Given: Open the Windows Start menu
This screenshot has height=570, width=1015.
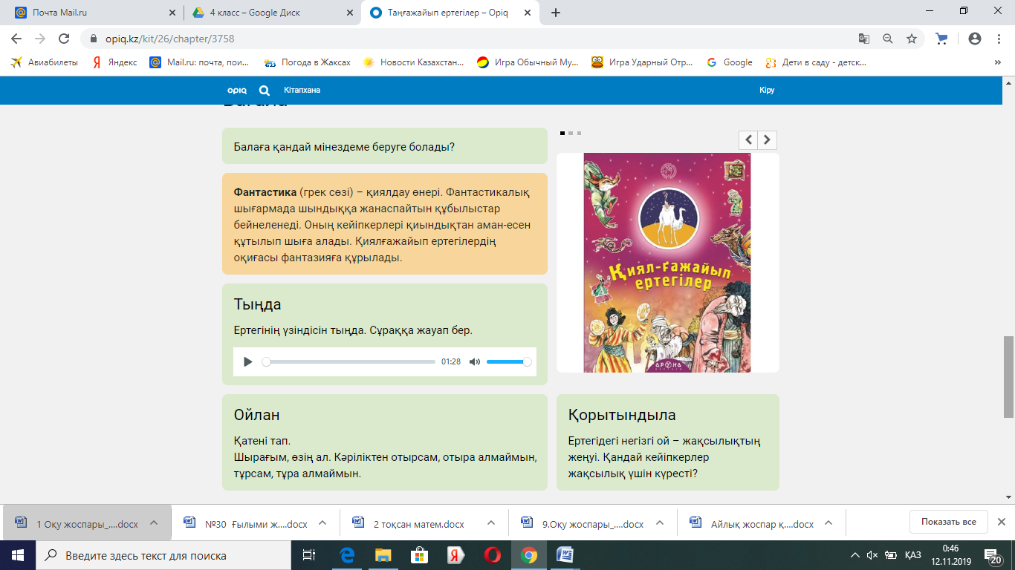Looking at the screenshot, I should click(x=17, y=555).
